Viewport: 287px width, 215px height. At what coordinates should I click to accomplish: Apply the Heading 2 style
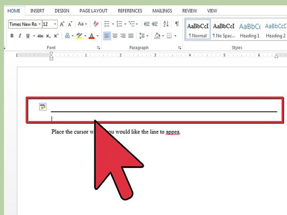pyautogui.click(x=276, y=30)
